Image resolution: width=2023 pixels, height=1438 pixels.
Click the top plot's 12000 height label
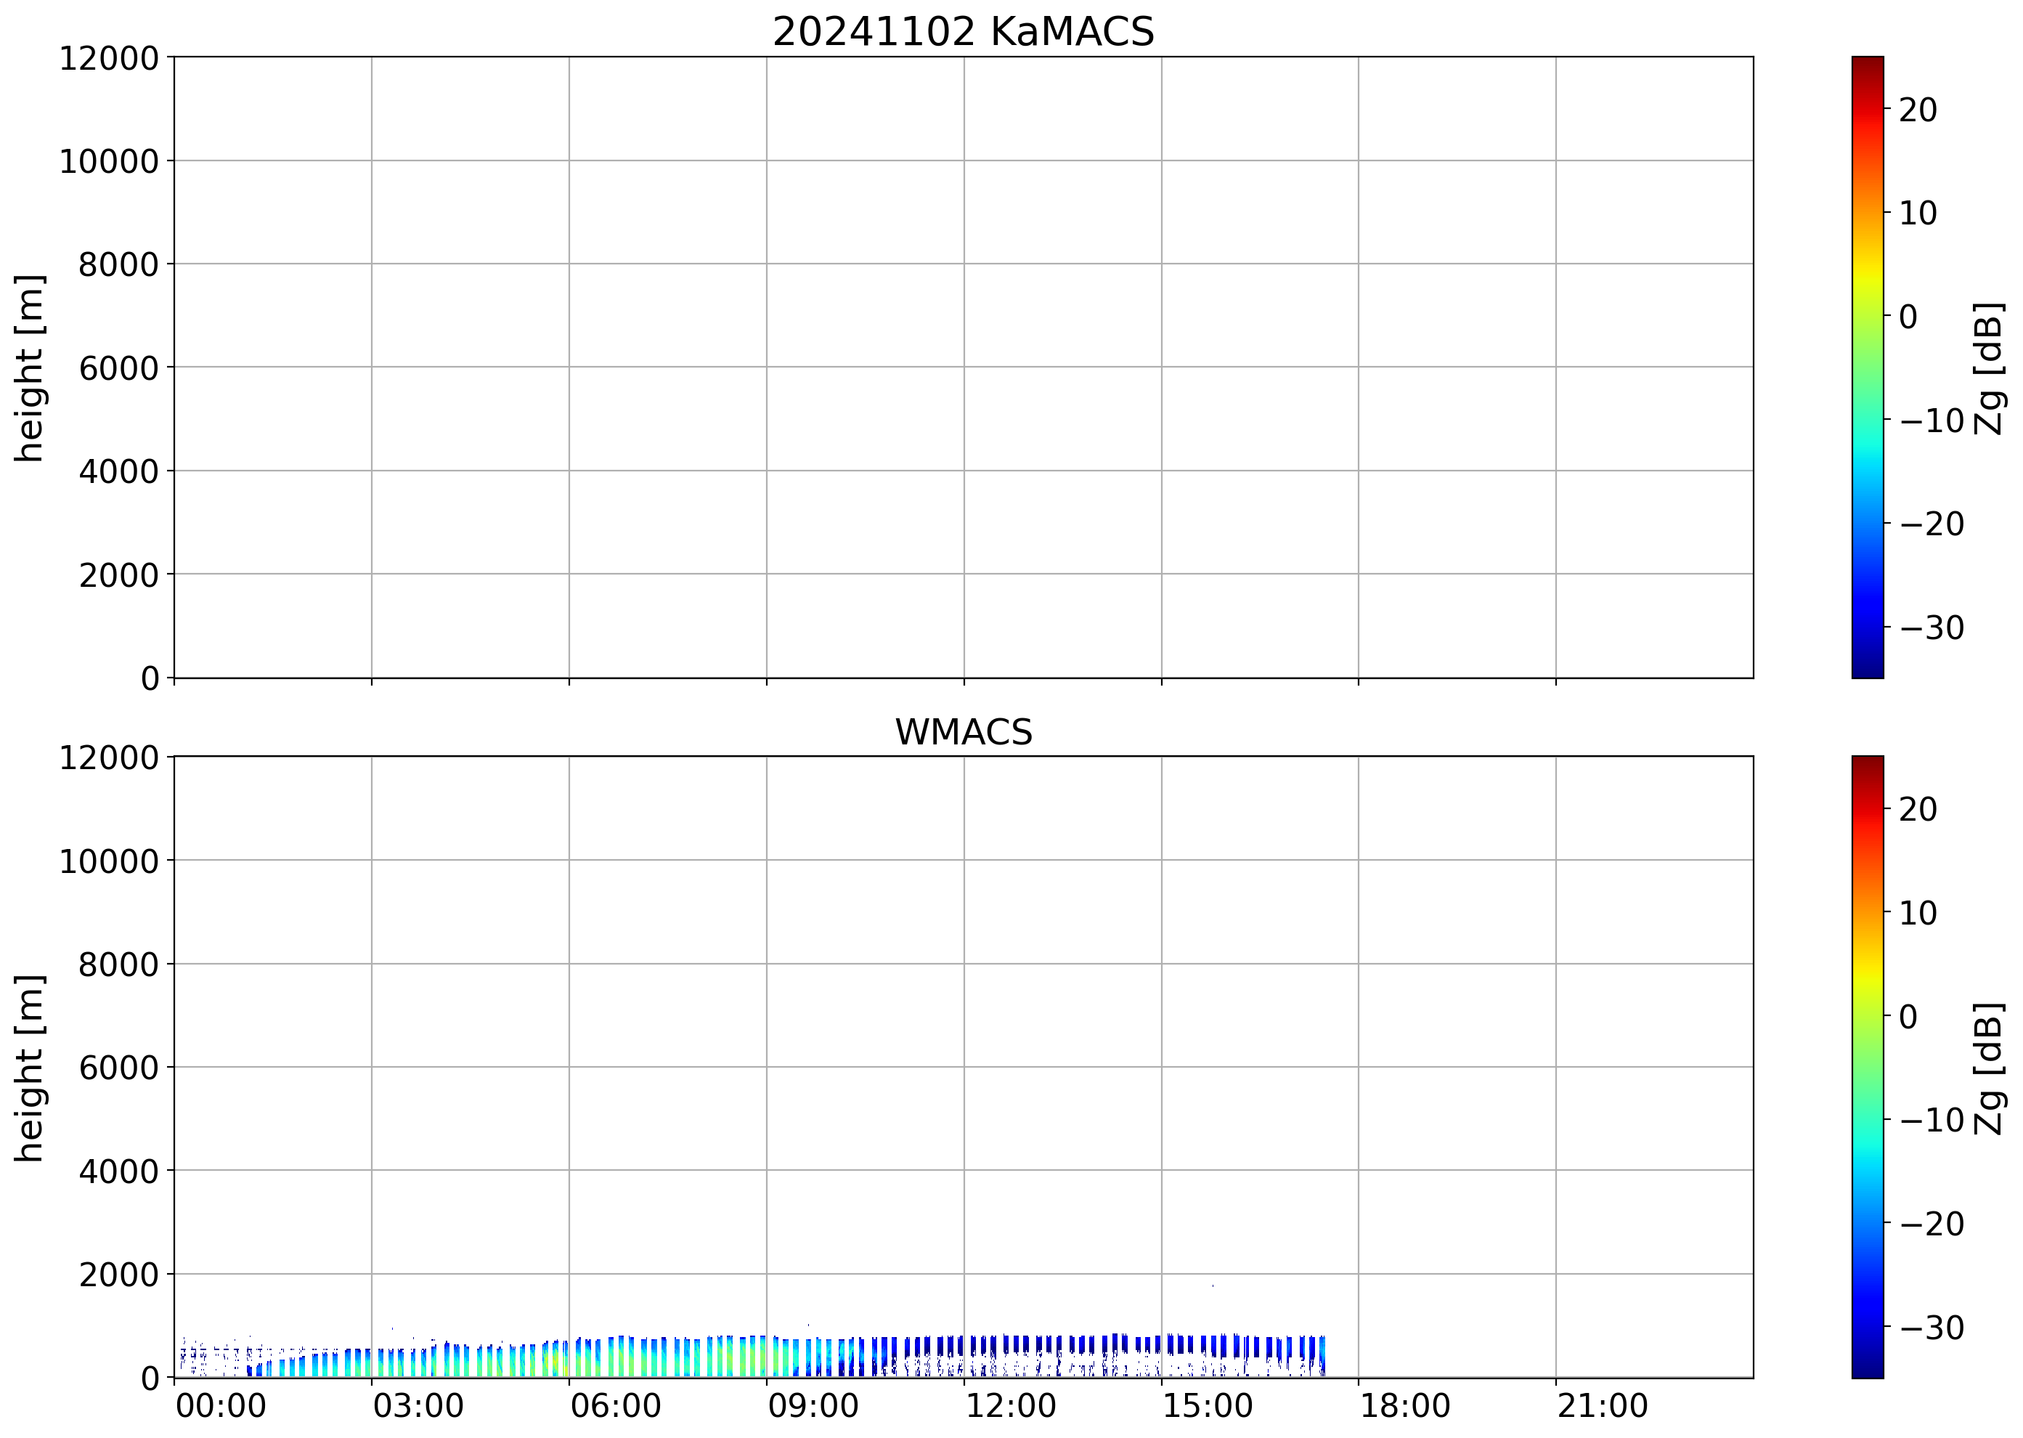pos(109,58)
